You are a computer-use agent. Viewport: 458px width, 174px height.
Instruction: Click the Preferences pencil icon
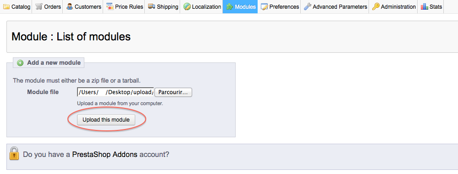pos(265,6)
